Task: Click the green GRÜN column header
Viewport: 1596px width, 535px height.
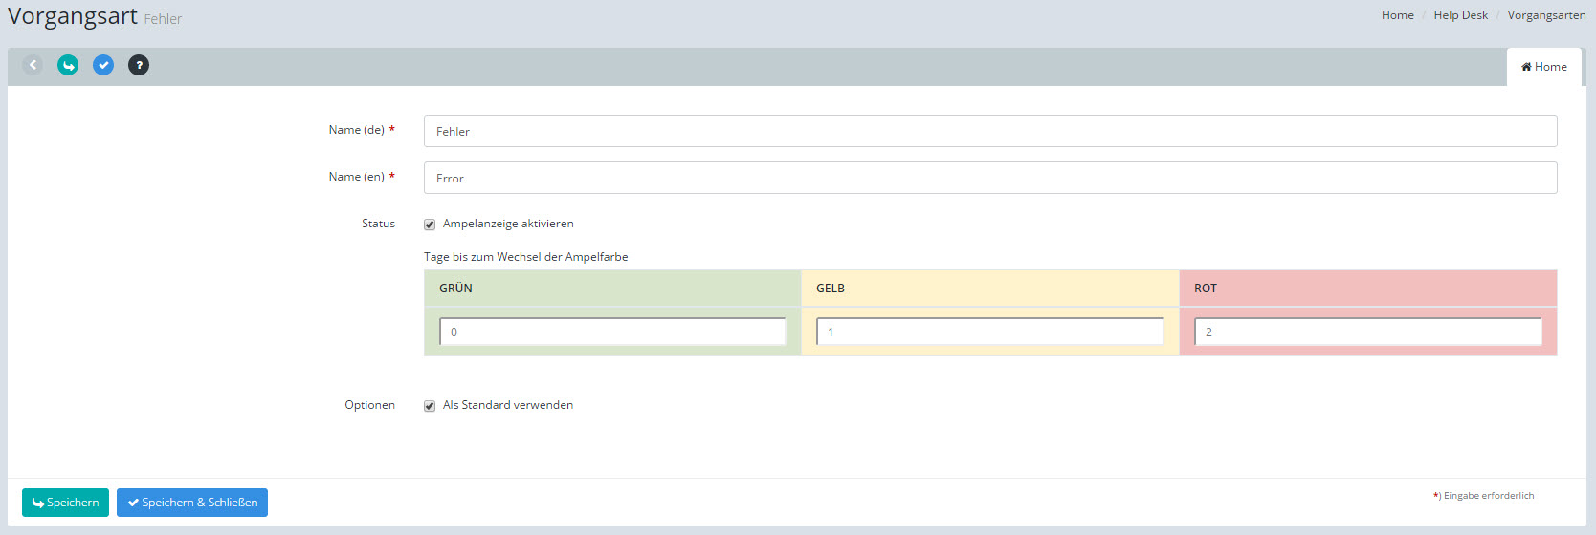Action: (612, 289)
